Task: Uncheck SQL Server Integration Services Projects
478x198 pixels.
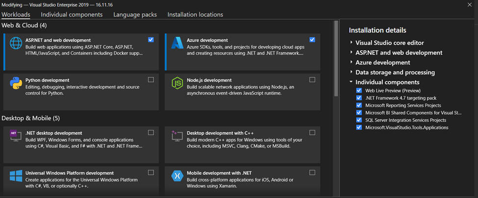Action: point(359,120)
